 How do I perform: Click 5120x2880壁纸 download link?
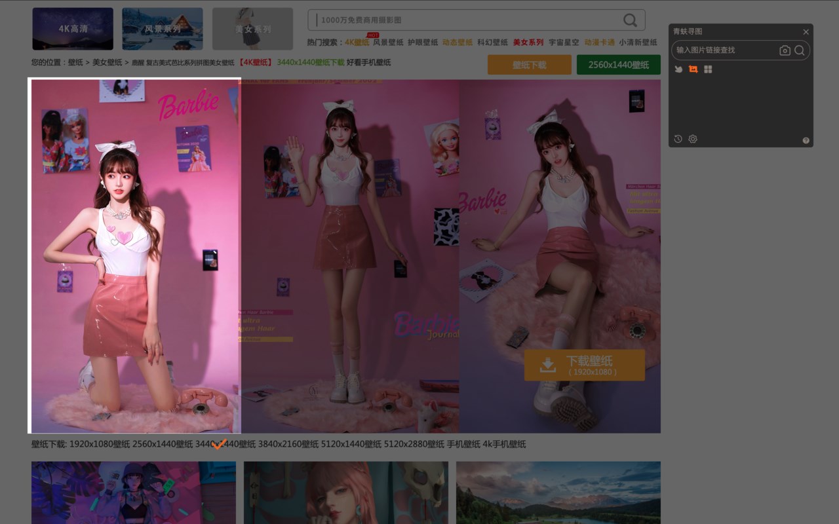click(414, 444)
